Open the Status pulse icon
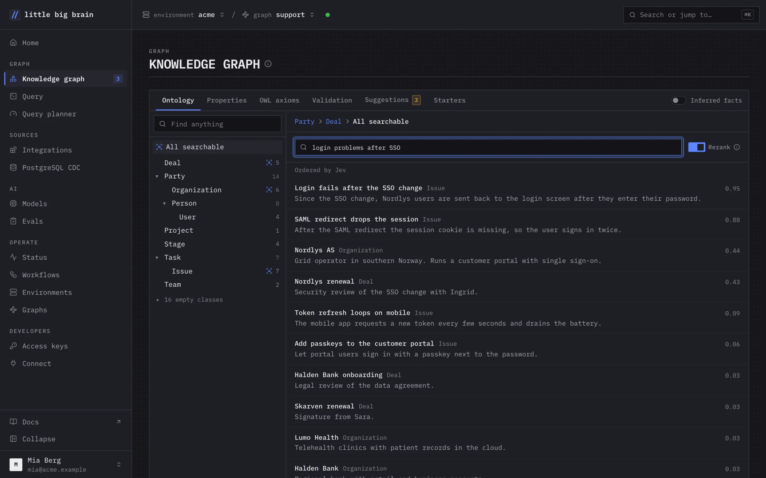766x478 pixels. 13,257
